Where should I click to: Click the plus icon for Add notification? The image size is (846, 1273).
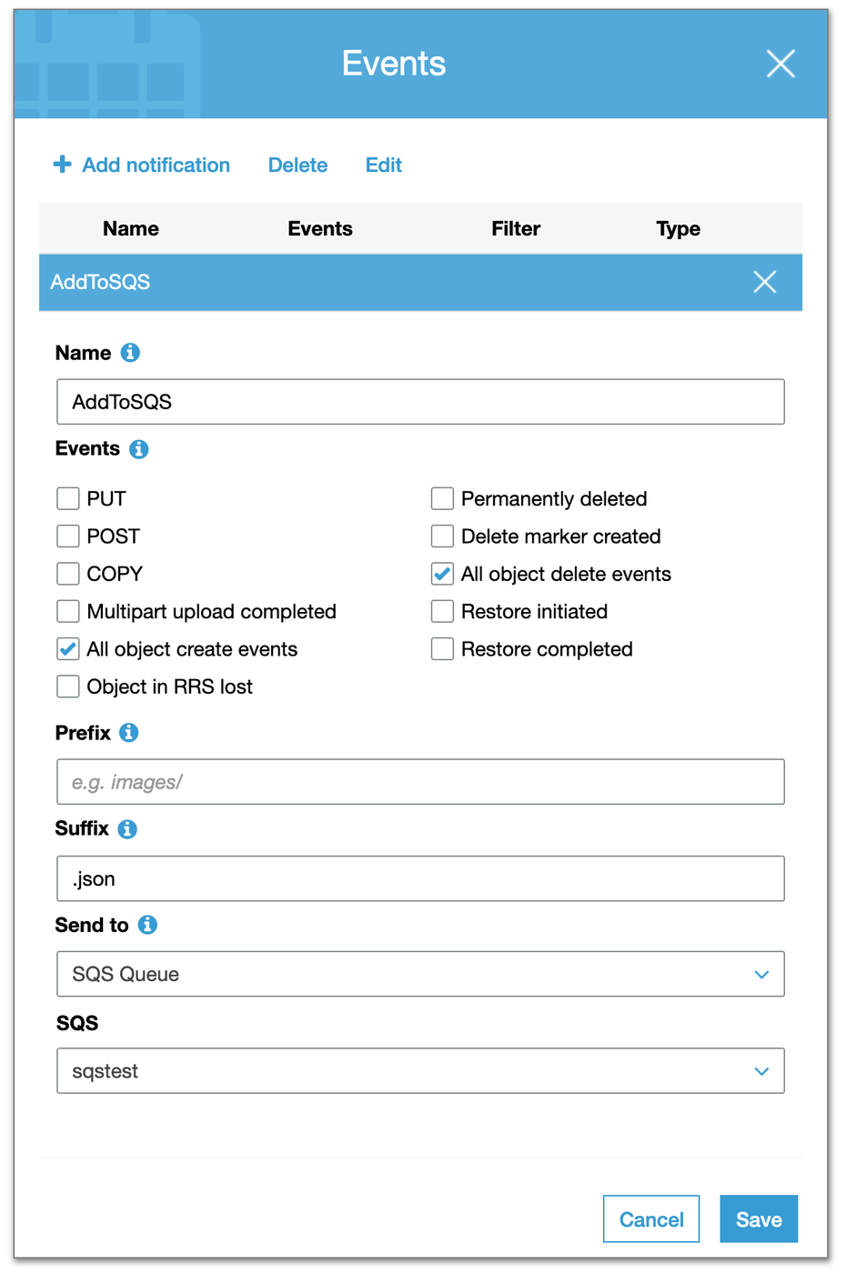pos(62,165)
